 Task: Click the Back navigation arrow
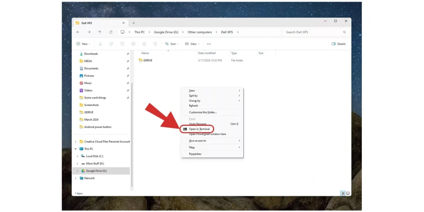(x=78, y=32)
